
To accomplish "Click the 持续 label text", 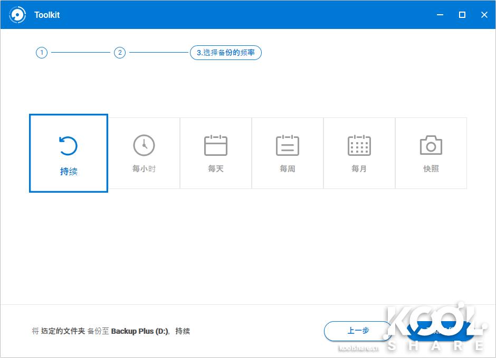I will (69, 172).
